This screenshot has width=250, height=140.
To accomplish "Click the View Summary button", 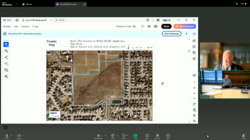I will 171,34.
